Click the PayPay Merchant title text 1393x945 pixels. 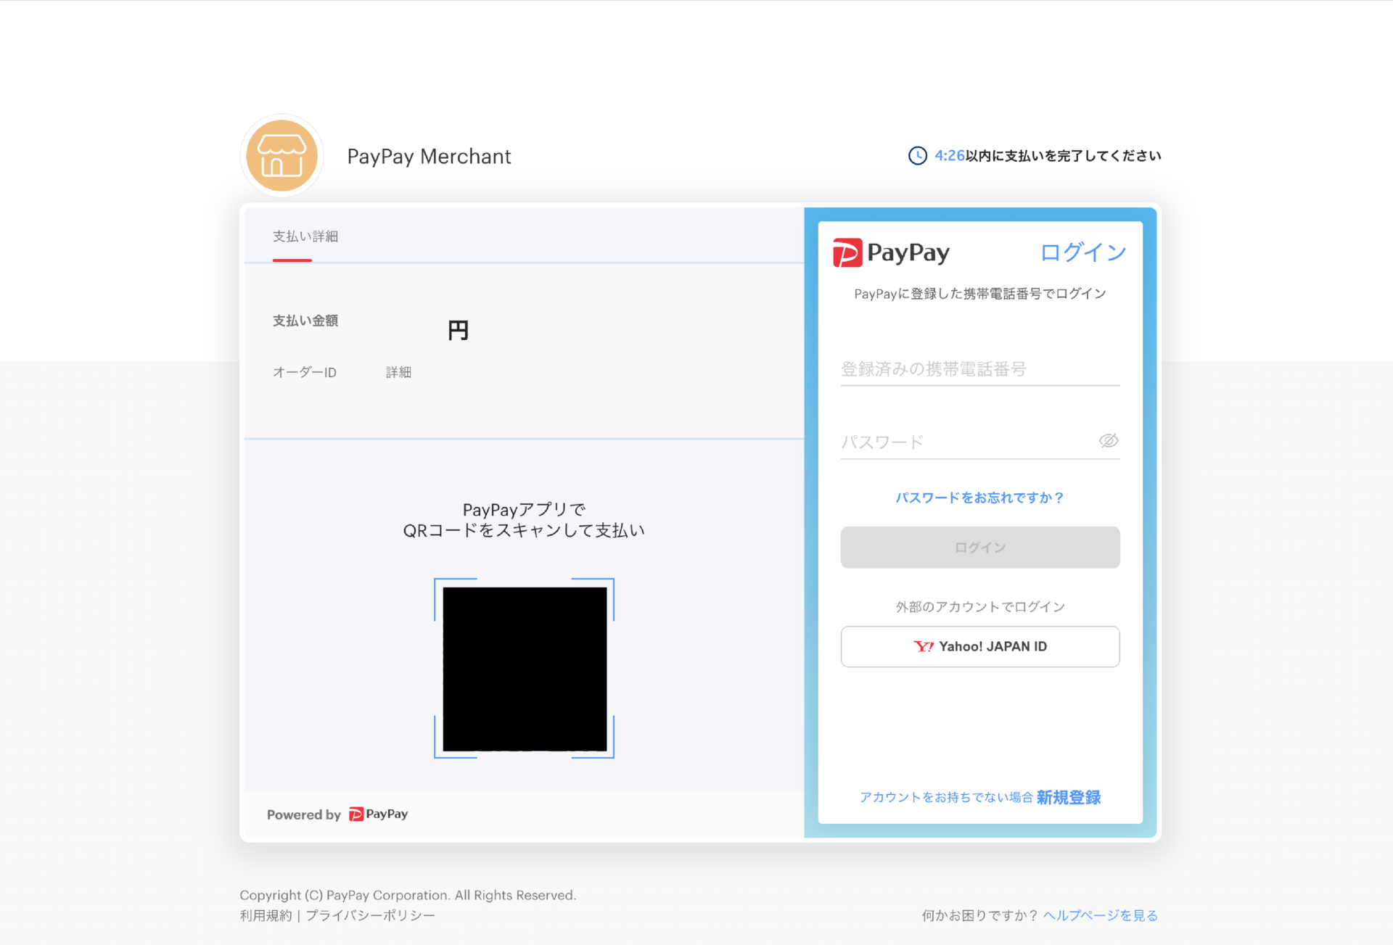(x=429, y=156)
